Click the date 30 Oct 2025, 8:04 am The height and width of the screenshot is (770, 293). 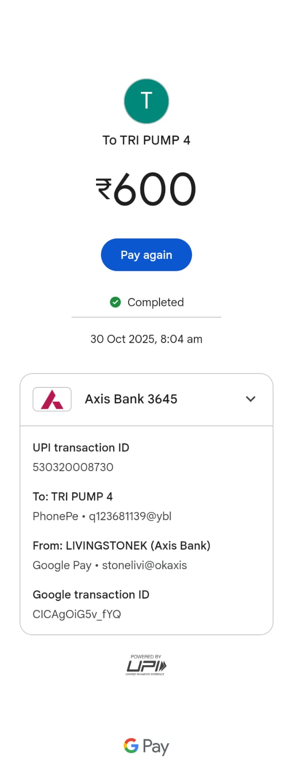(146, 339)
